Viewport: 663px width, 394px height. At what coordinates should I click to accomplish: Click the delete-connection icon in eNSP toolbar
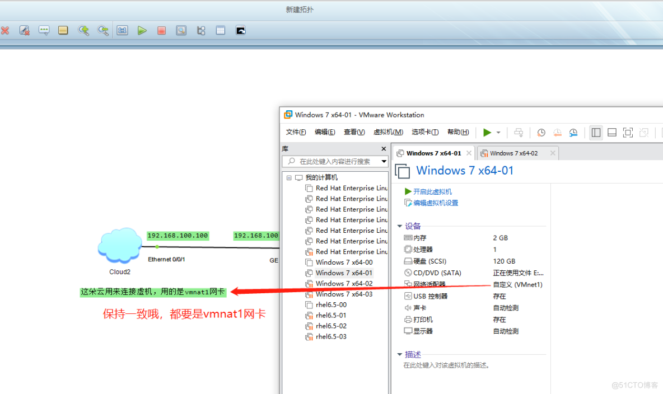tap(25, 30)
